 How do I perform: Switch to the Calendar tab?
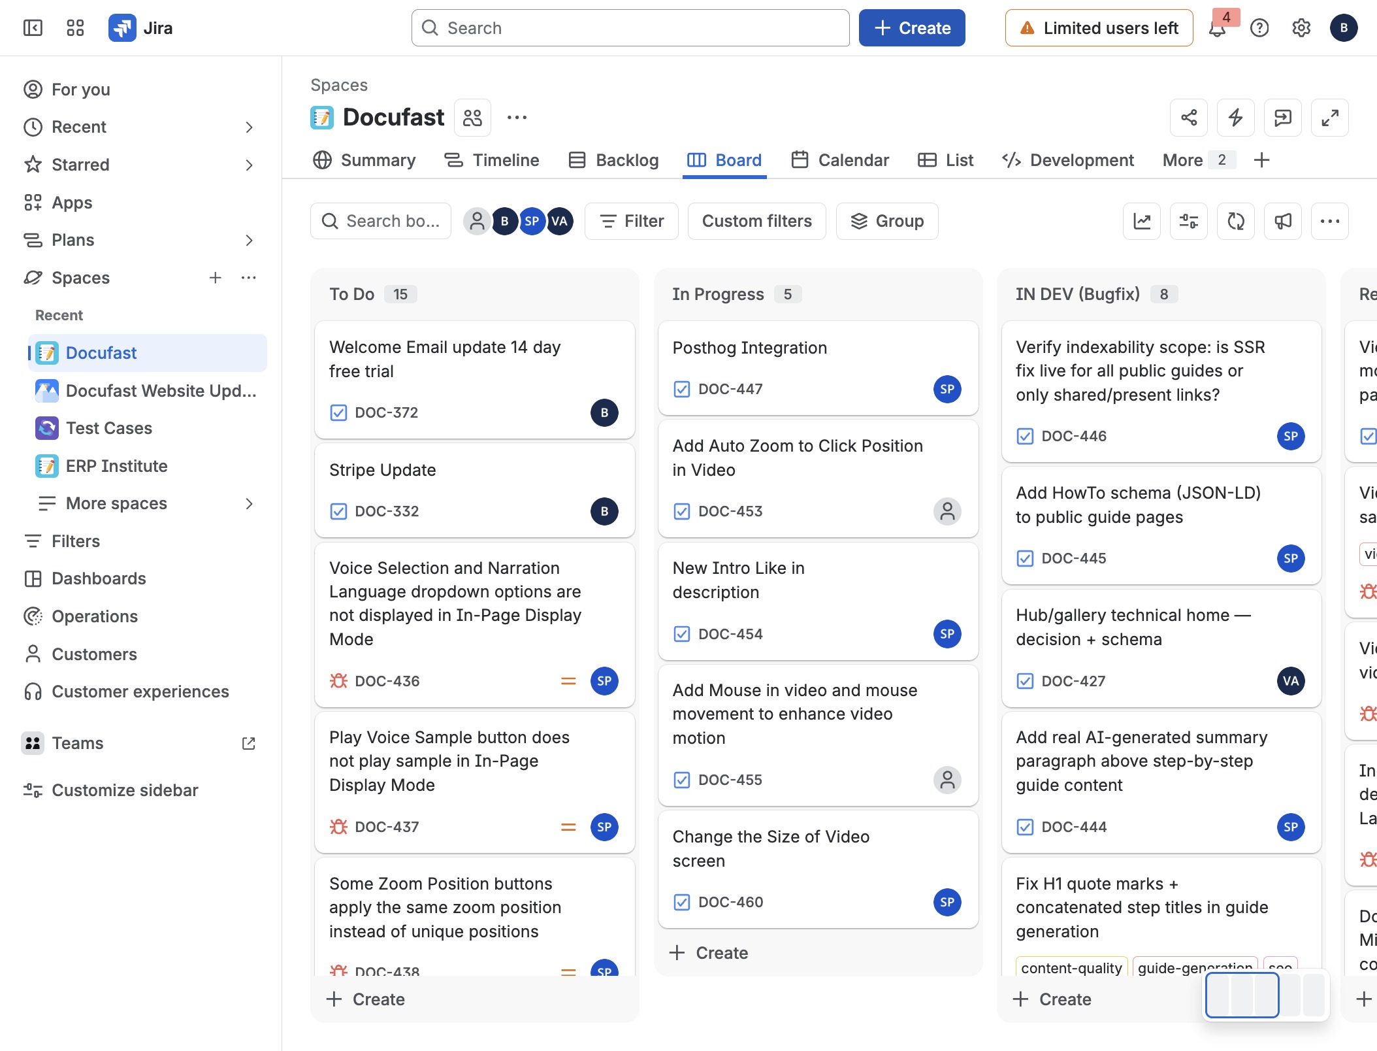[840, 160]
